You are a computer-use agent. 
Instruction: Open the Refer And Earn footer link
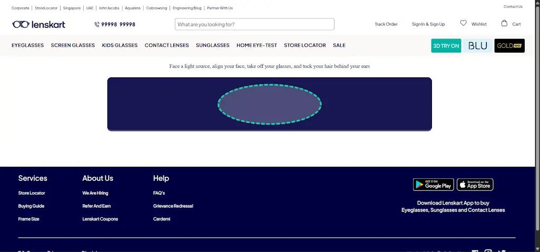[x=96, y=206]
